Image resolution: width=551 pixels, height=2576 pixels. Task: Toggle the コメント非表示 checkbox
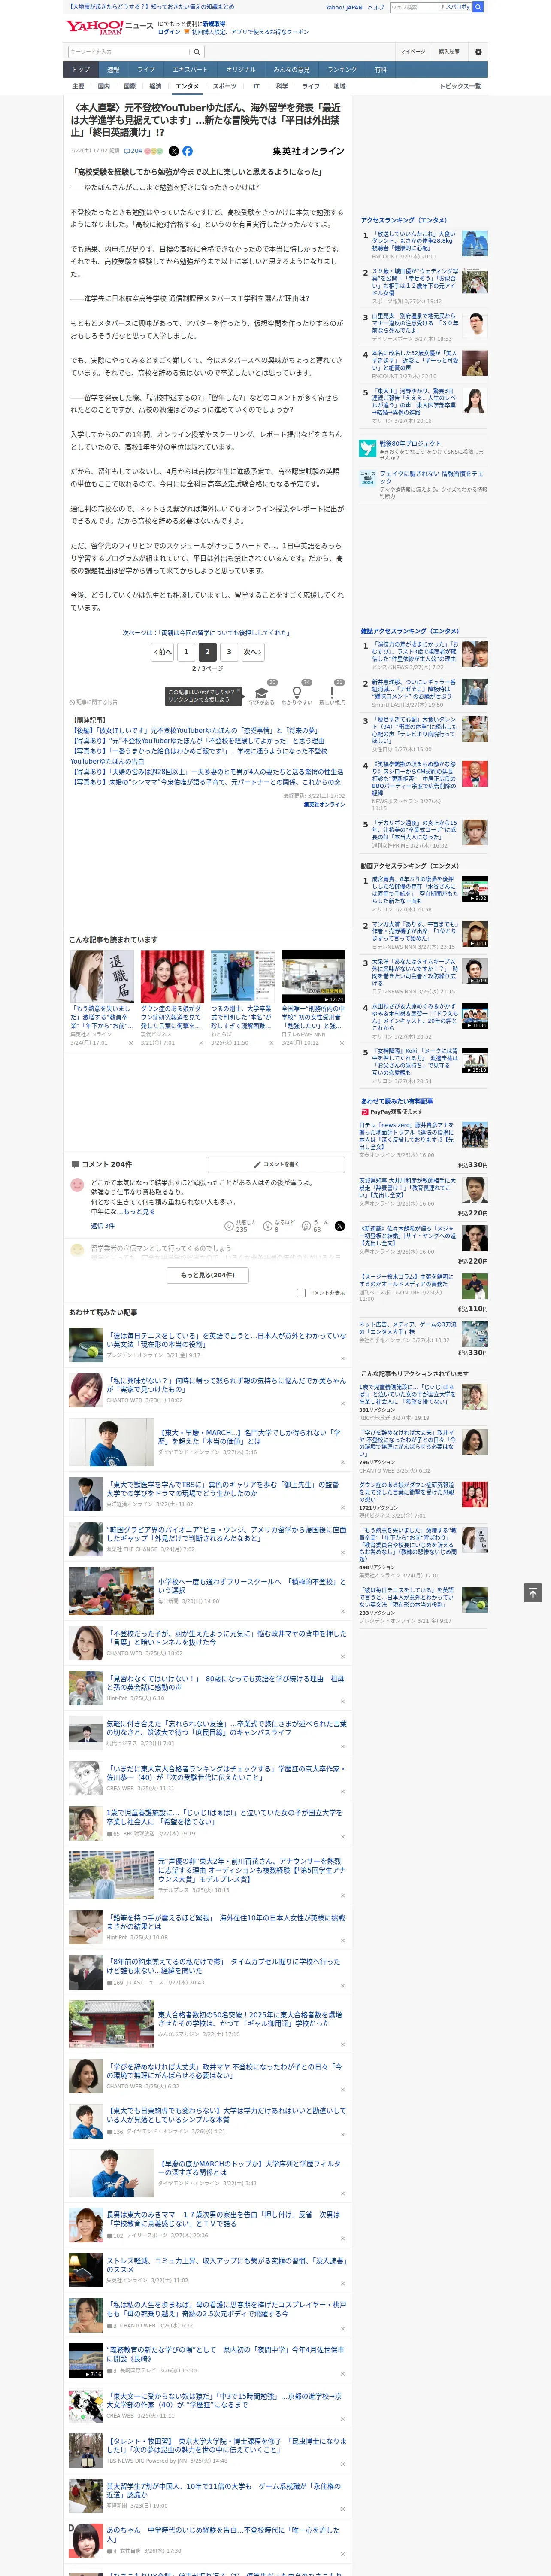click(301, 1293)
